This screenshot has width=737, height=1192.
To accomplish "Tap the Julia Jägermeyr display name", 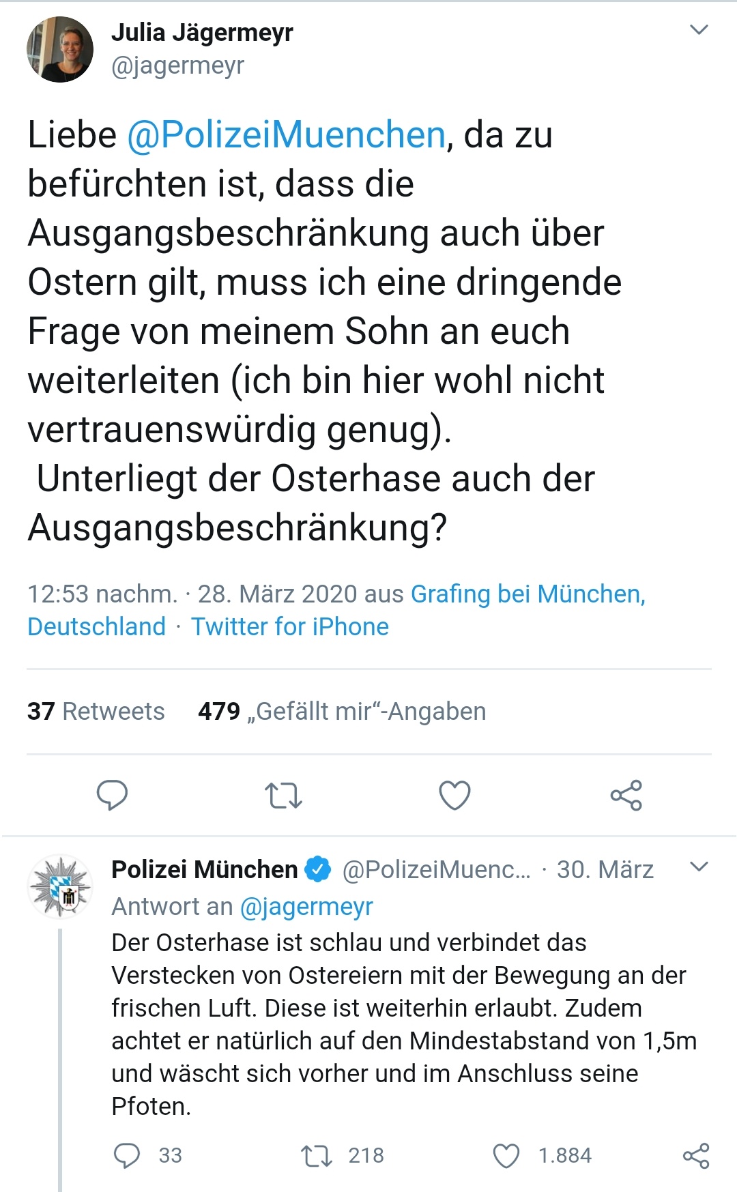I will click(x=202, y=32).
